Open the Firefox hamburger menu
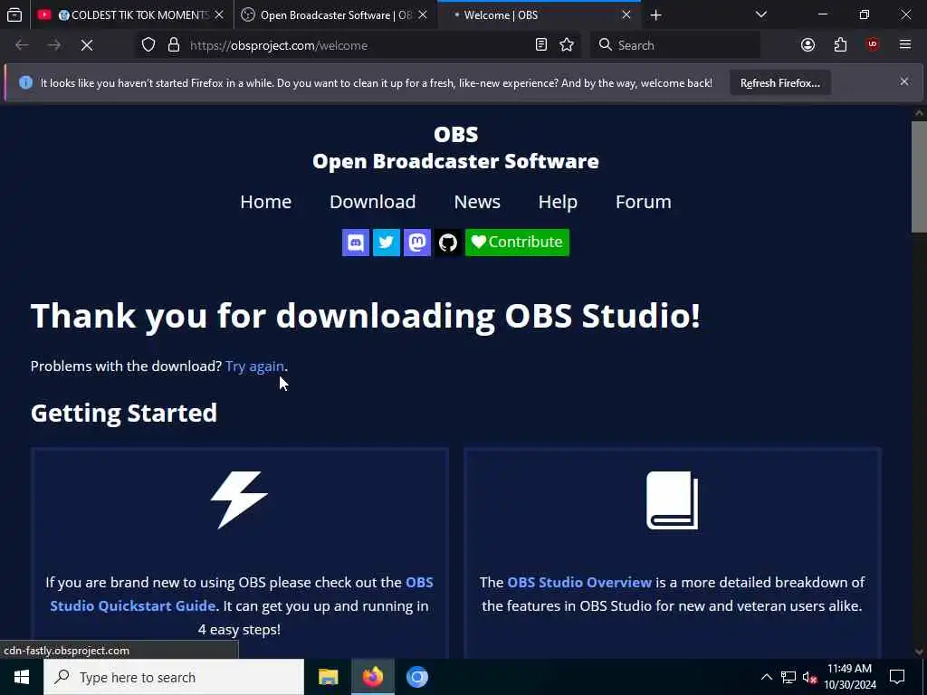Image resolution: width=927 pixels, height=695 pixels. coord(905,45)
